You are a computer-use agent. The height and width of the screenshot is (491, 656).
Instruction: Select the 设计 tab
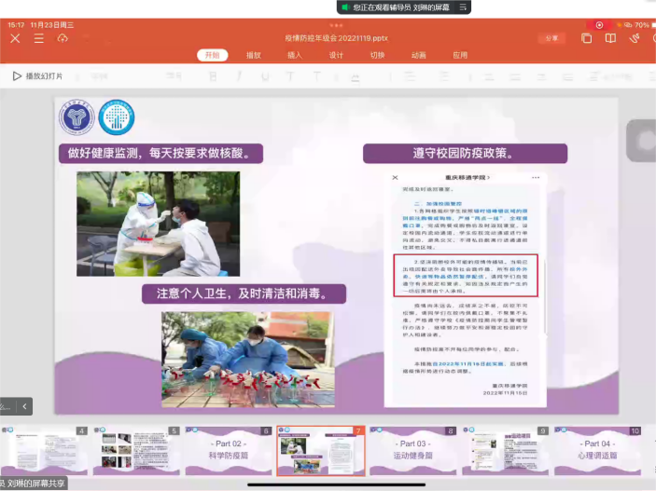[x=336, y=55]
